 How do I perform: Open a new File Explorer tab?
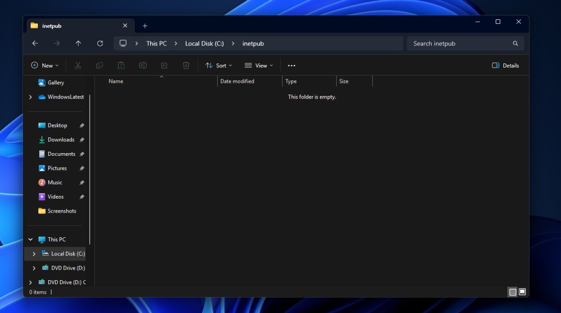pos(145,26)
